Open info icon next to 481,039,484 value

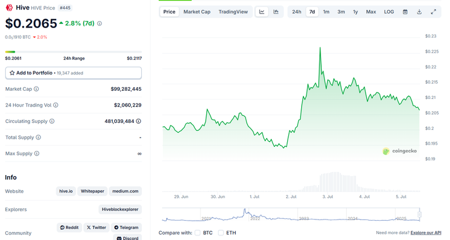[x=138, y=121]
